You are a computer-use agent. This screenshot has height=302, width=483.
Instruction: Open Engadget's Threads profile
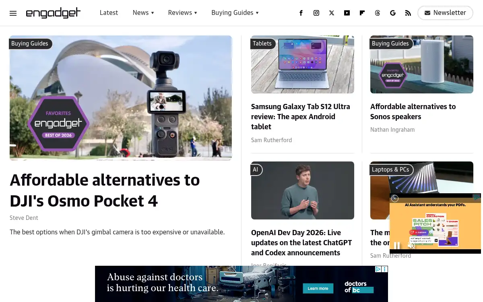tap(378, 13)
